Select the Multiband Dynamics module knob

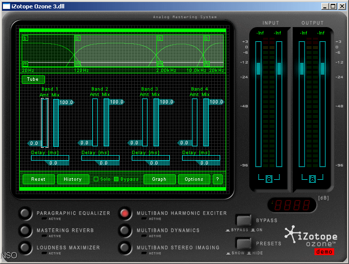[124, 230]
